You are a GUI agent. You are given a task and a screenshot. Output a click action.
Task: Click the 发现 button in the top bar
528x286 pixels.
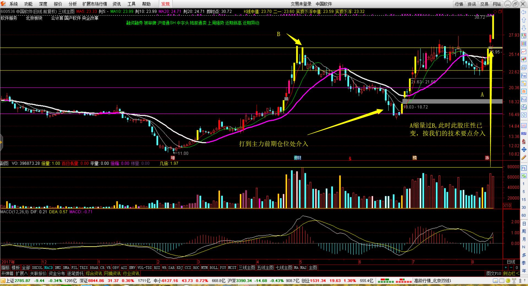(x=165, y=4)
